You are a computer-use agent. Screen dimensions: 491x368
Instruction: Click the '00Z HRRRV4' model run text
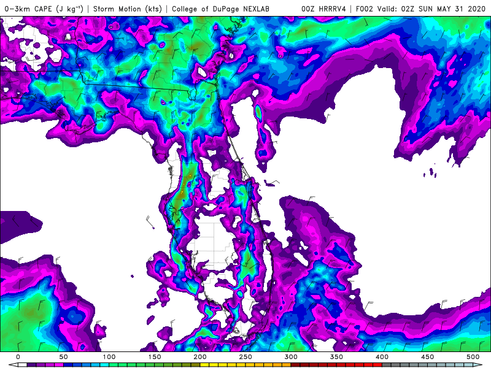point(324,9)
